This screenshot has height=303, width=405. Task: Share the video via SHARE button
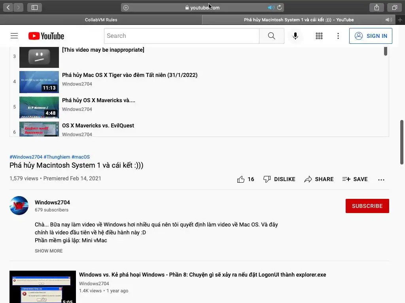[319, 179]
